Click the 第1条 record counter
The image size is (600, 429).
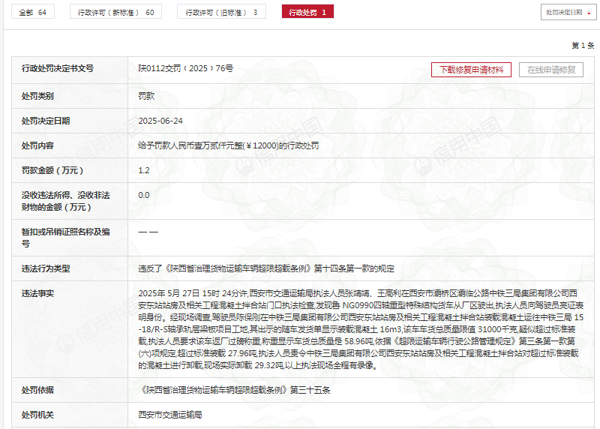pos(583,46)
